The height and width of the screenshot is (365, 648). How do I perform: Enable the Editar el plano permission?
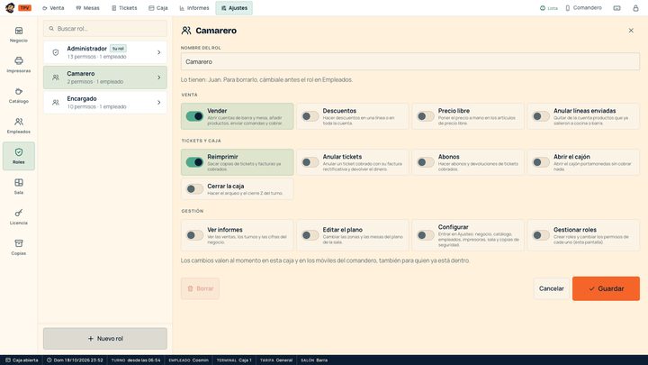point(310,235)
